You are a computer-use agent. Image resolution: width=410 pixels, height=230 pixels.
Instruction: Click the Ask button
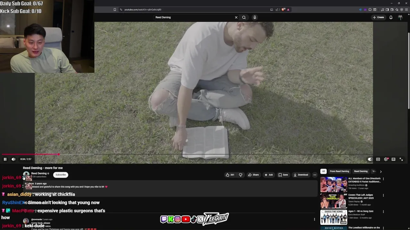point(268,175)
